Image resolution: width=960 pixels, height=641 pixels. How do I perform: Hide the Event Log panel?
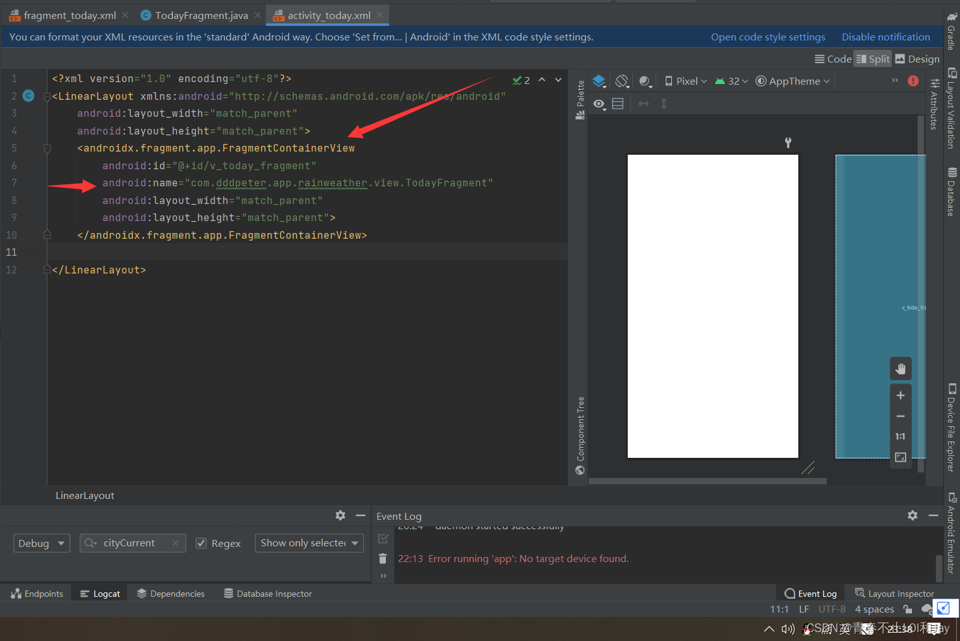933,515
